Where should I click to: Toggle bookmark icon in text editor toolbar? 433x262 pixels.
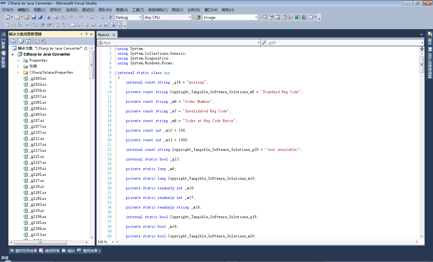[x=73, y=25]
